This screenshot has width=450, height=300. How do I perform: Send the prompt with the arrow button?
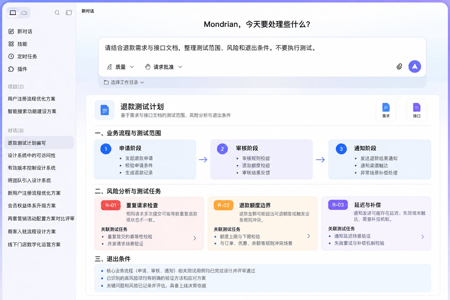(x=415, y=67)
